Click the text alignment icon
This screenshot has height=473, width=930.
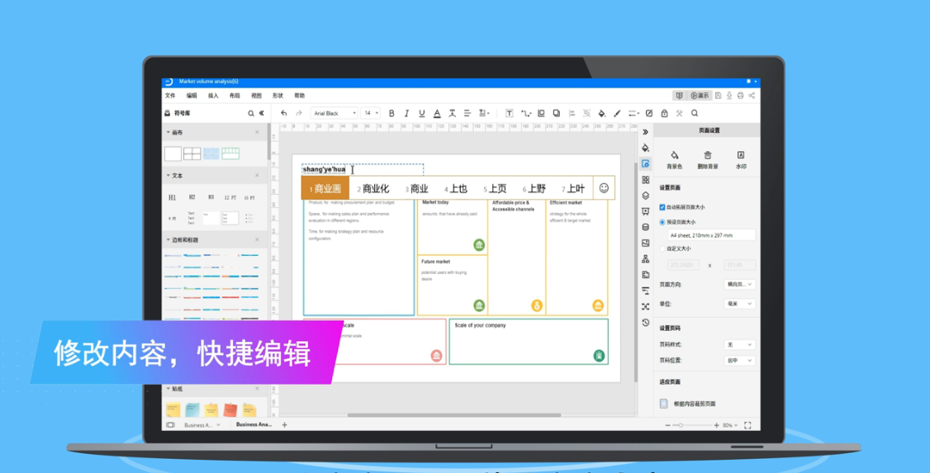(x=467, y=113)
